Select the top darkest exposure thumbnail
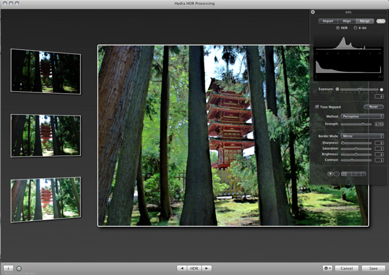389x275 pixels. (x=46, y=71)
